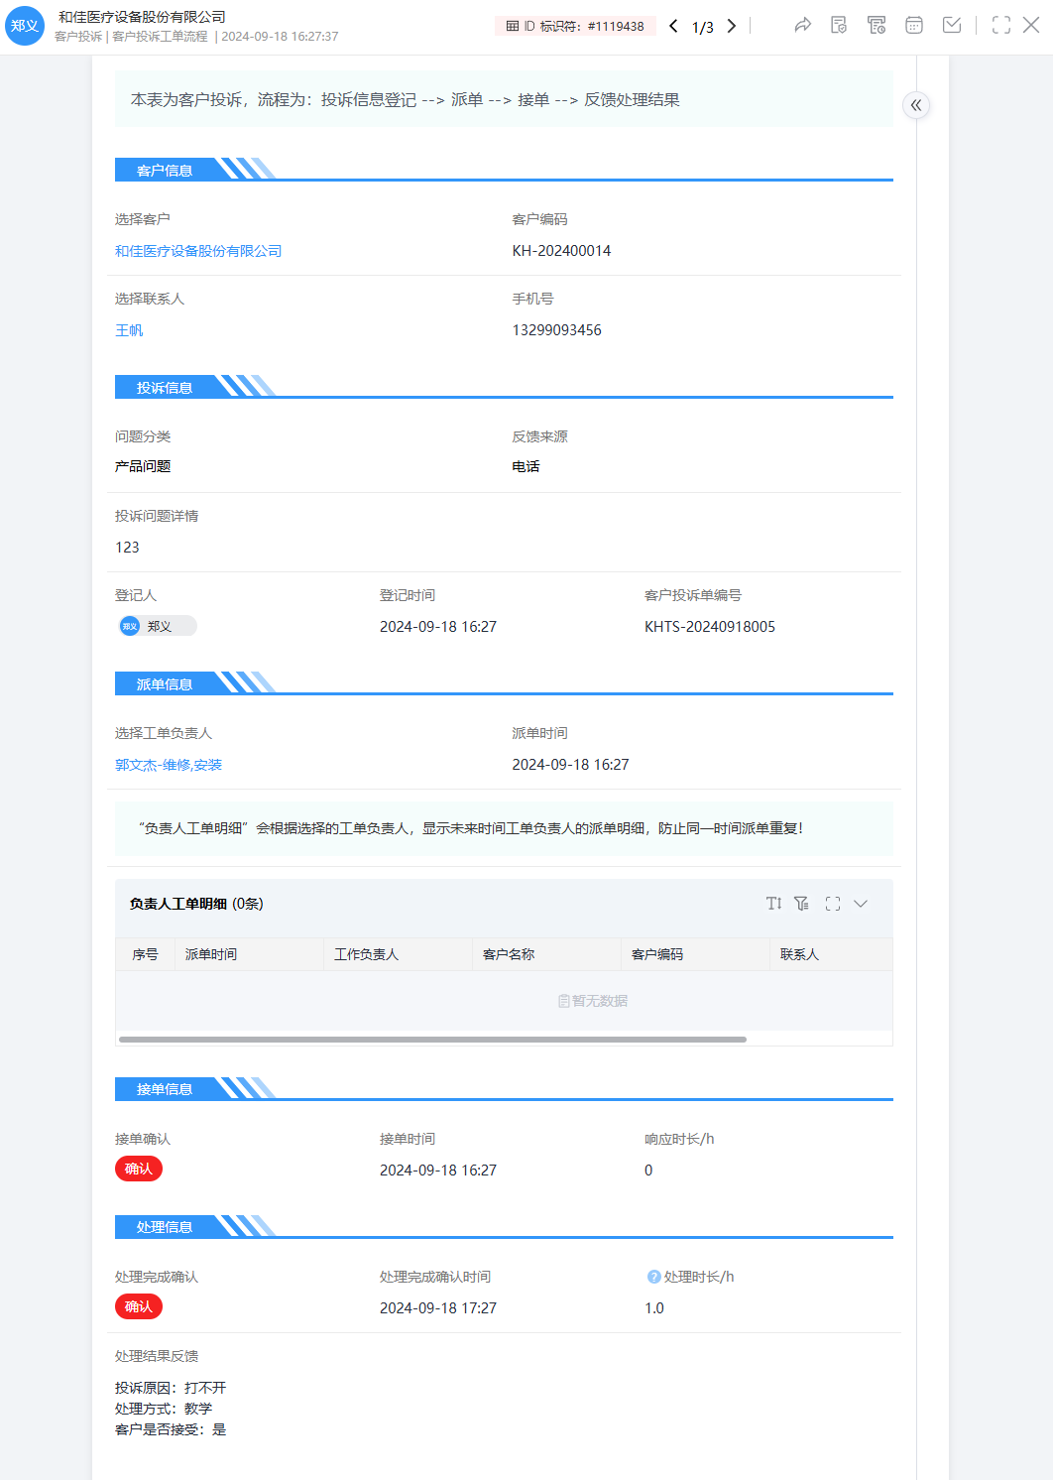Click the 郑义 avatar in top left
Screen dimensions: 1053x1480
pos(25,26)
